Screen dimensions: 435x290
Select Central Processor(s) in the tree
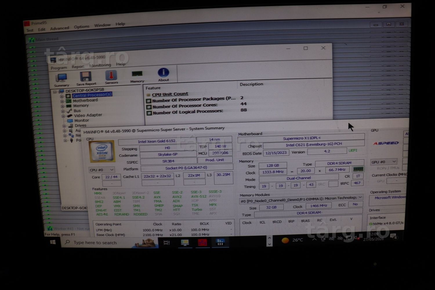pyautogui.click(x=92, y=95)
